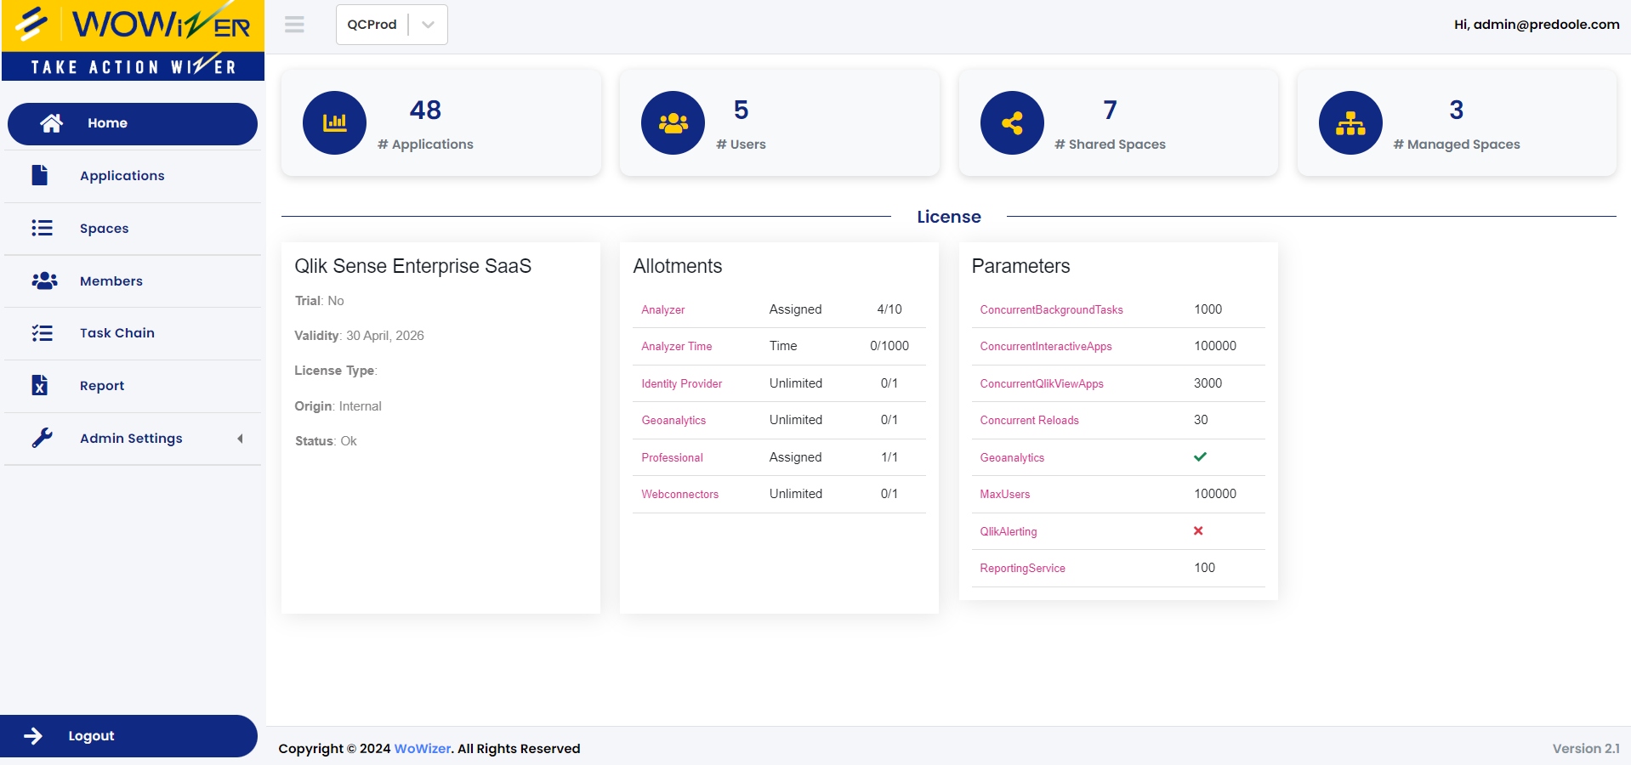
Task: Follow the WoWizer footer link
Action: [423, 749]
